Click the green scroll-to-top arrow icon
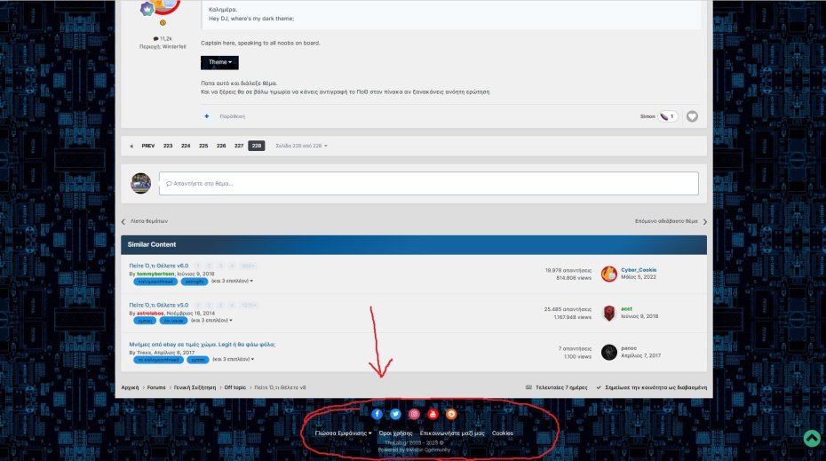This screenshot has height=461, width=826. pos(812,438)
